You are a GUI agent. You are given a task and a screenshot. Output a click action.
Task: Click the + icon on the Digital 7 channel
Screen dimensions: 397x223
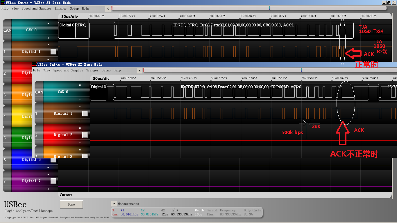tap(48, 189)
